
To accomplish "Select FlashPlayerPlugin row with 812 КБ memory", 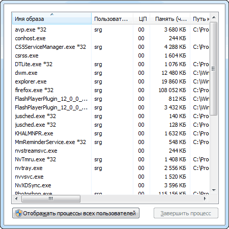I will (x=111, y=99).
